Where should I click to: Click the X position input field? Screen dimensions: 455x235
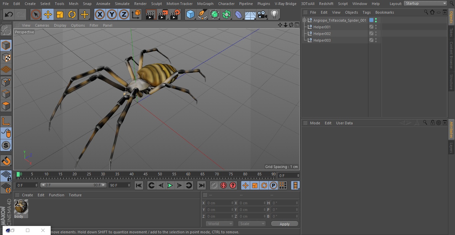click(220, 203)
